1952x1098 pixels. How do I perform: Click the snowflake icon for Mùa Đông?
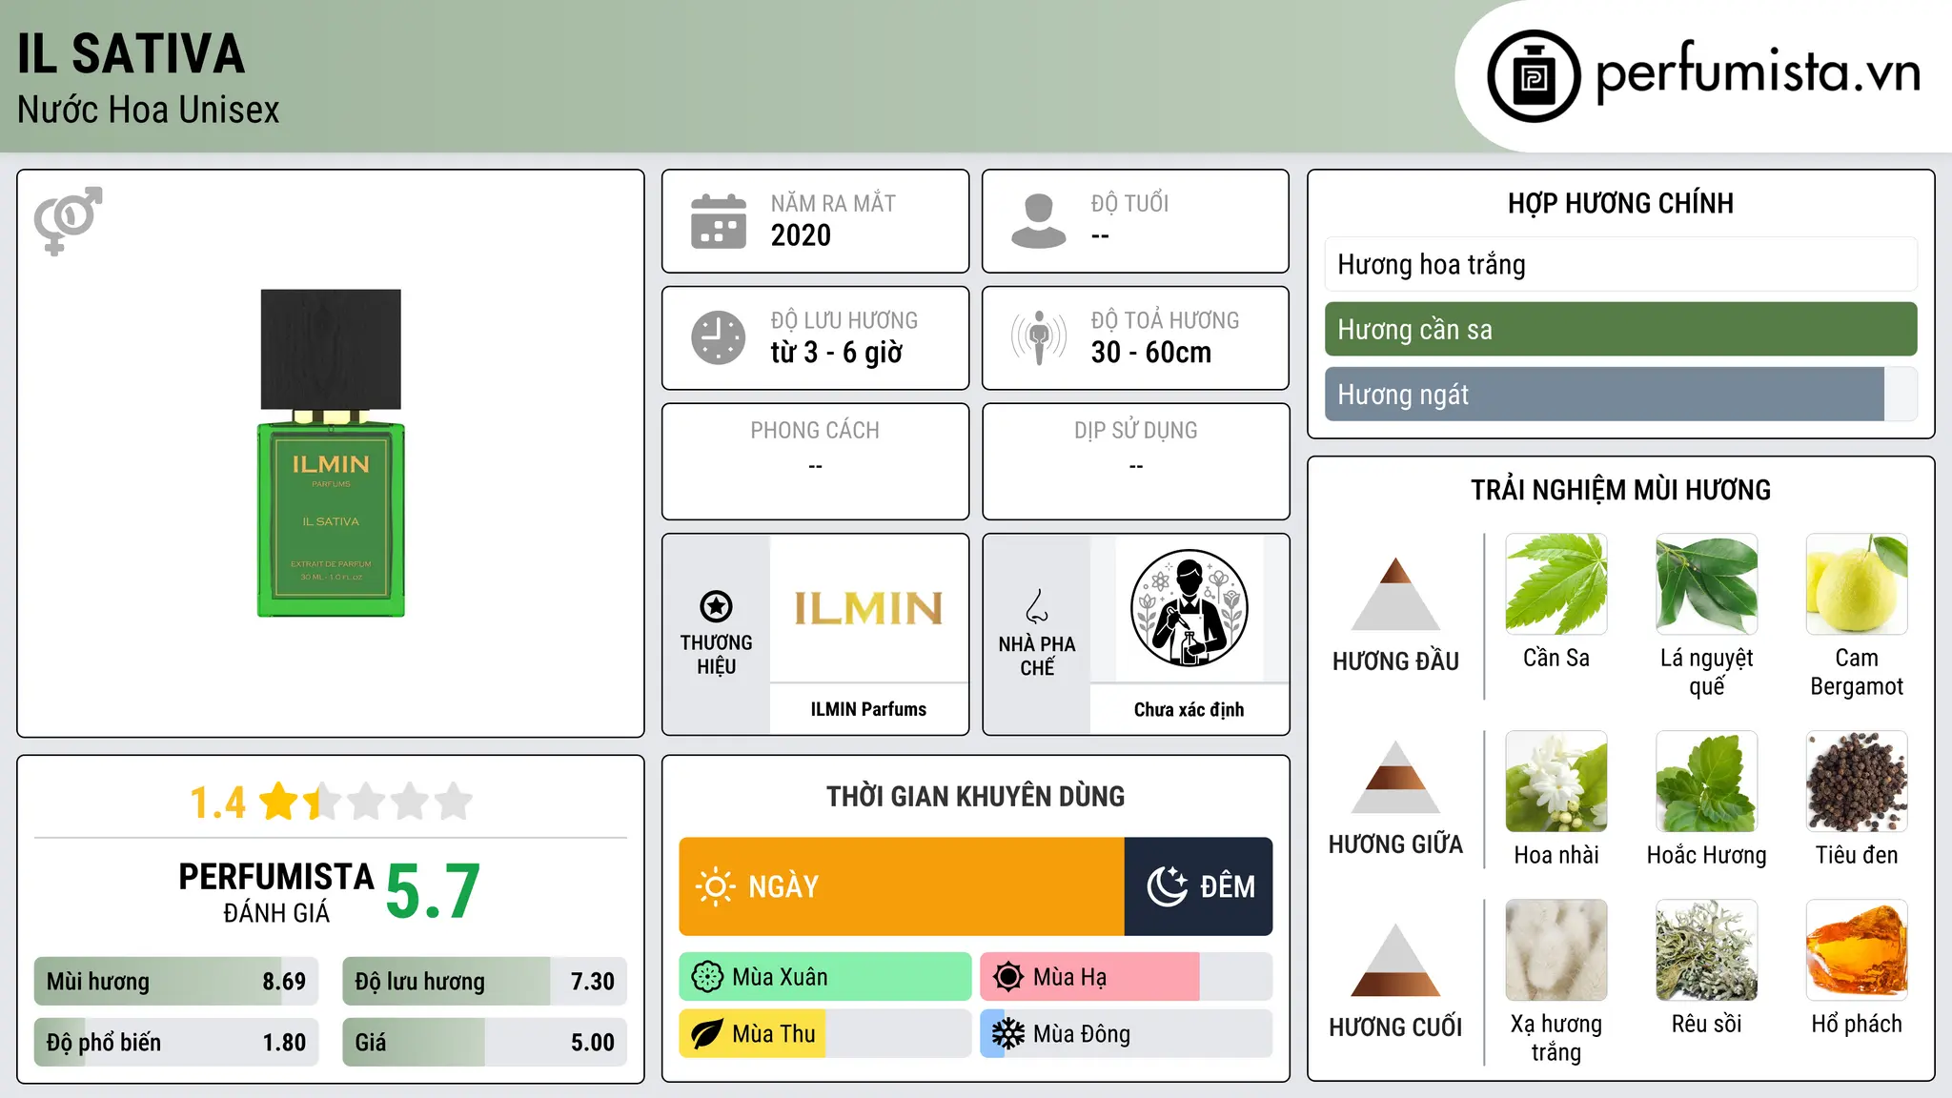(x=1007, y=1034)
